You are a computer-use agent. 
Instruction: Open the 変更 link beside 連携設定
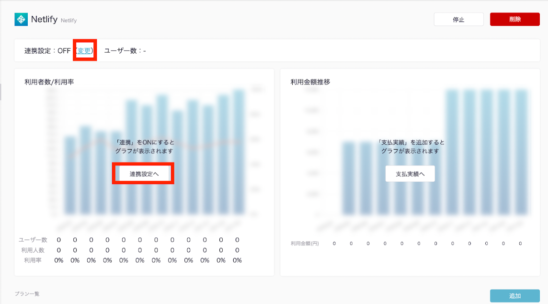coord(85,50)
